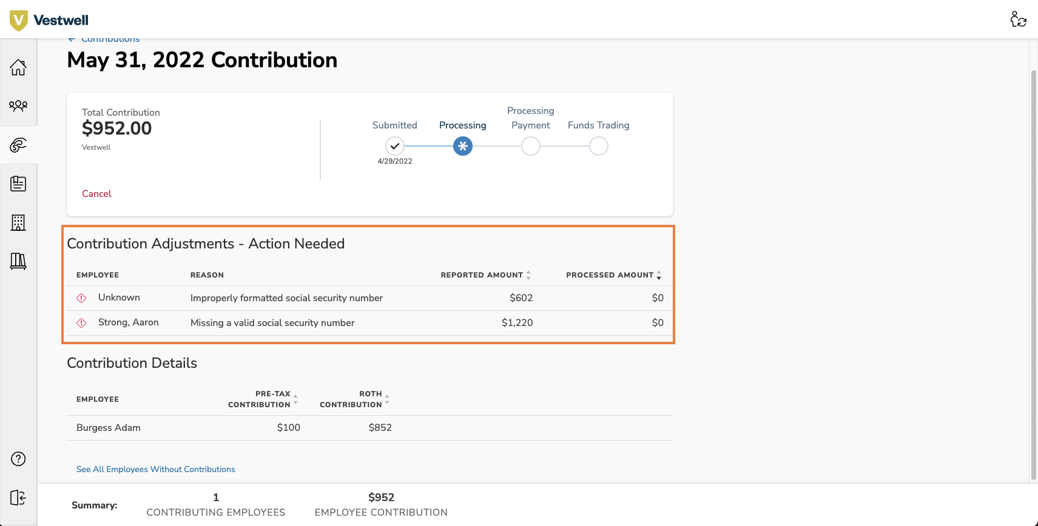Viewport: 1038px width, 526px height.
Task: Open the home dashboard icon in sidebar
Action: [x=18, y=67]
